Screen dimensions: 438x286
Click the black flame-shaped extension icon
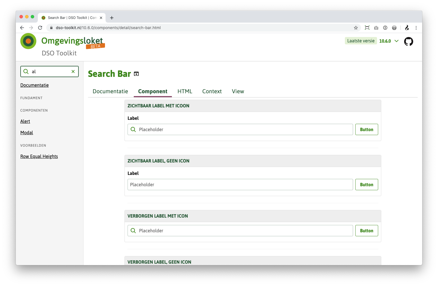coord(407,28)
